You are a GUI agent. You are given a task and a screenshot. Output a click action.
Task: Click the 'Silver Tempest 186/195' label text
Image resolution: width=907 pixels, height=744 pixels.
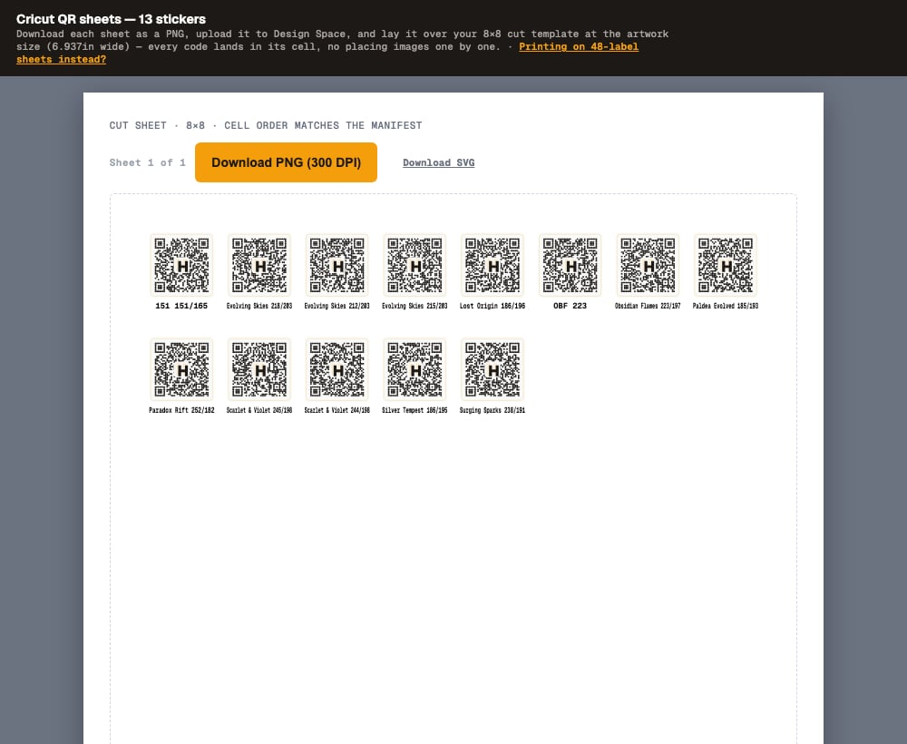click(414, 409)
